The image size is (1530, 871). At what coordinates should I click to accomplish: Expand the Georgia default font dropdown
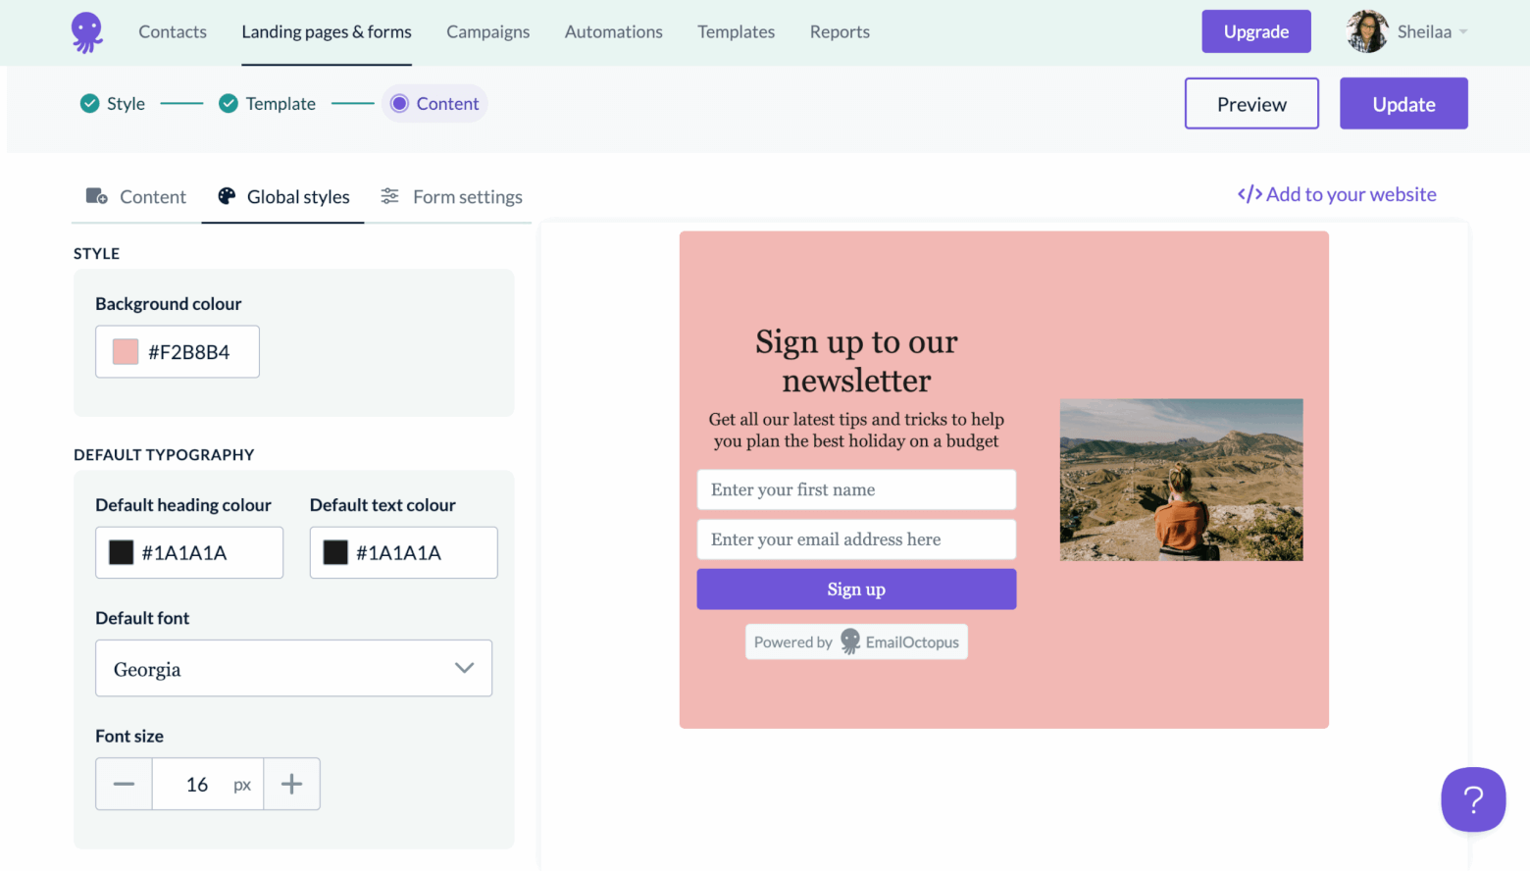[x=293, y=668]
